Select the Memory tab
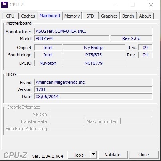 click(72, 16)
